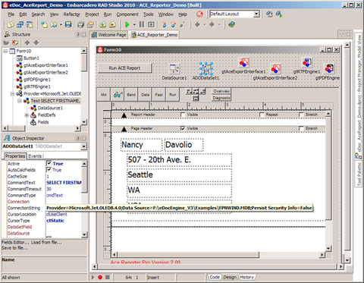The height and width of the screenshot is (283, 364).
Task: Switch to the Welcome Page tab
Action: tap(109, 35)
